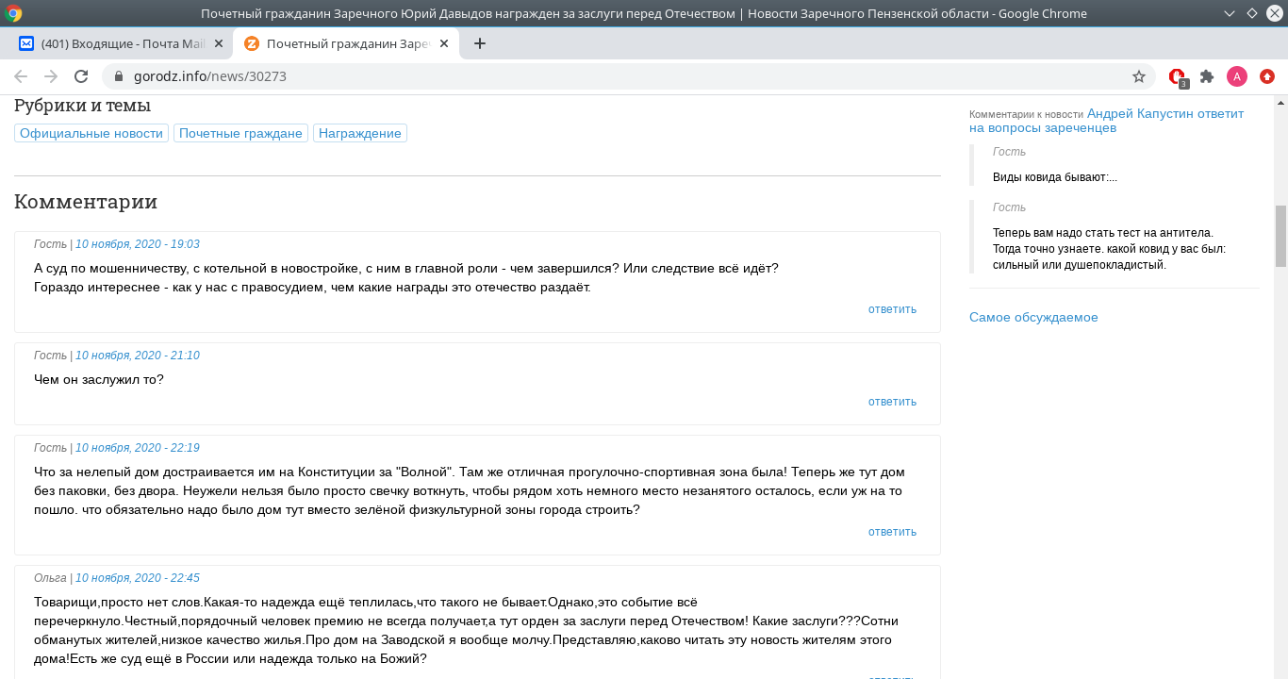This screenshot has height=679, width=1288.
Task: Click the Chrome back arrow
Action: coord(21,76)
